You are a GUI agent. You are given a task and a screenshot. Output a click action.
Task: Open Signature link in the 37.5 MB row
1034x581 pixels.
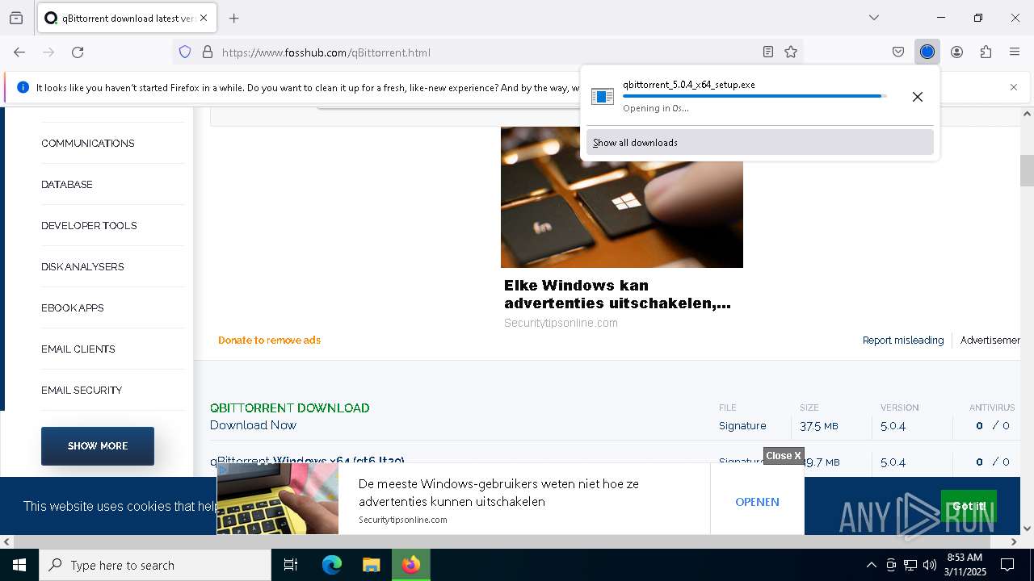742,426
